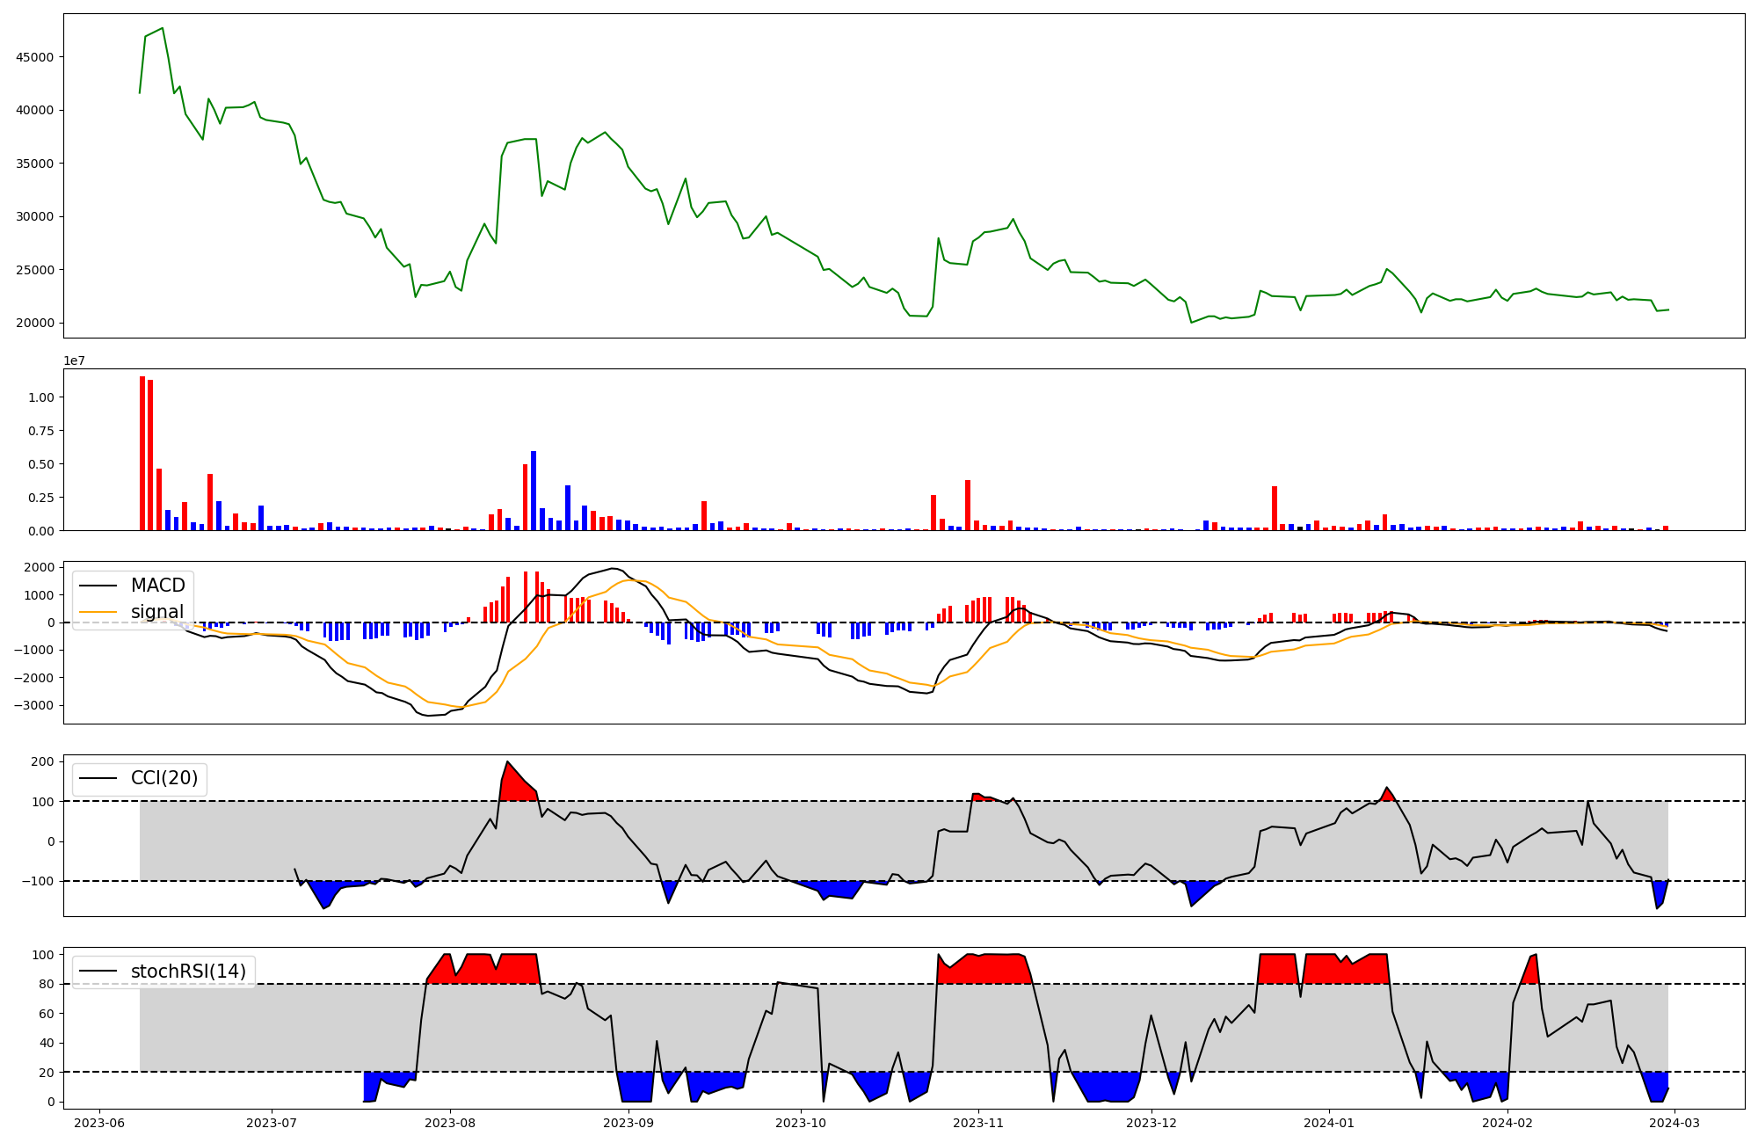Click the tallest blue volume bar
Viewport: 1758px width, 1143px height.
[534, 490]
